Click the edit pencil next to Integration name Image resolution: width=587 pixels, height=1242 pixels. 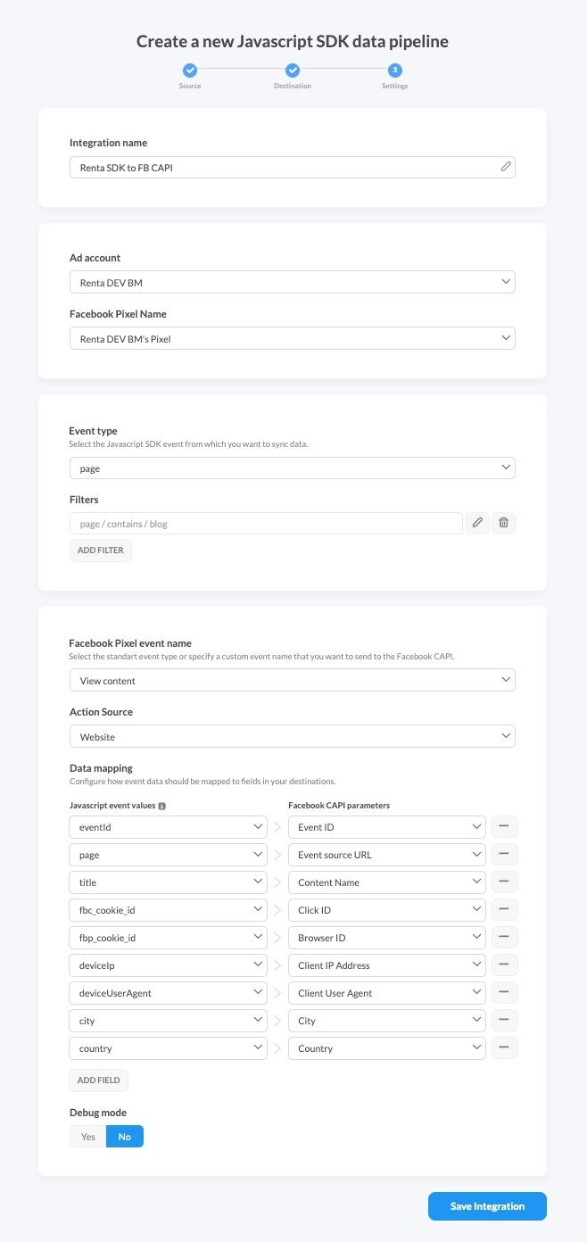505,167
